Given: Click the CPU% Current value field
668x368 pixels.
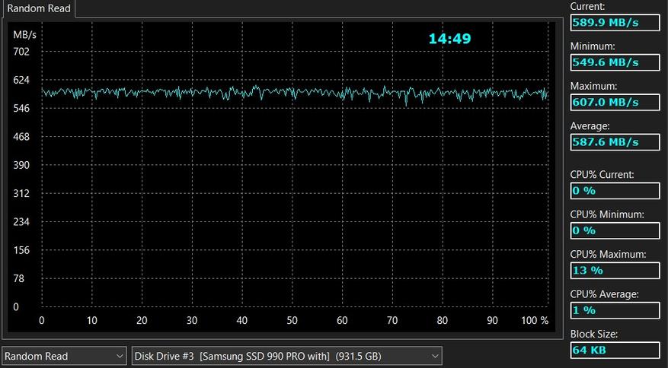Looking at the screenshot, I should [614, 191].
